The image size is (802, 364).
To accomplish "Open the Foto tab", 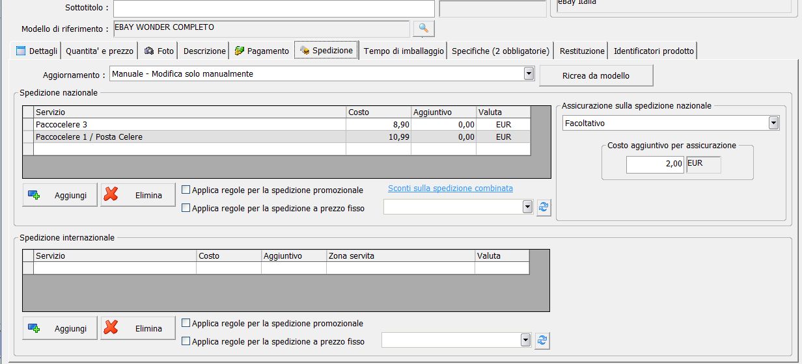I will coord(159,51).
